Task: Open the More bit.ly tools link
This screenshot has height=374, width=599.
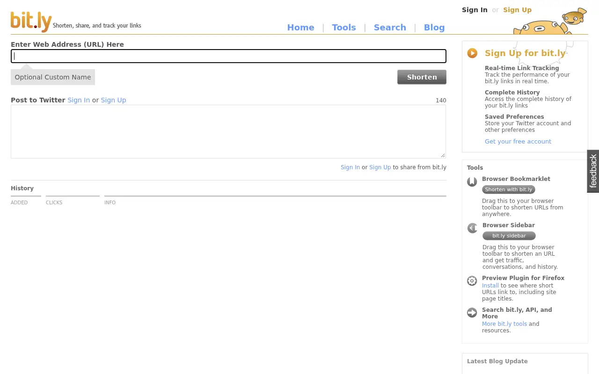Action: coord(504,324)
